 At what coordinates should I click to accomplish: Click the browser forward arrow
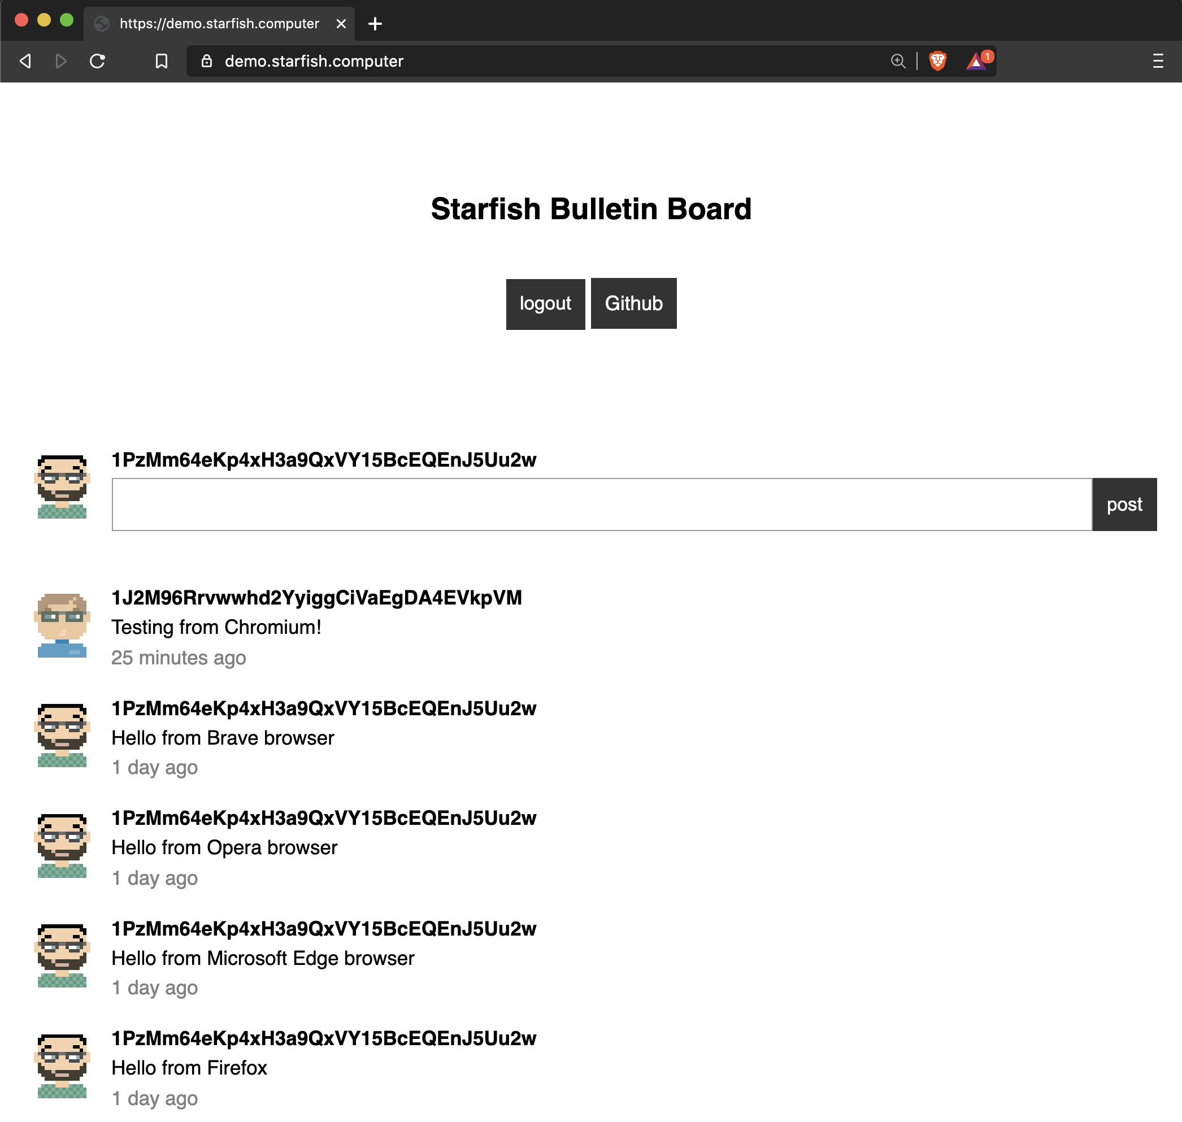tap(60, 61)
